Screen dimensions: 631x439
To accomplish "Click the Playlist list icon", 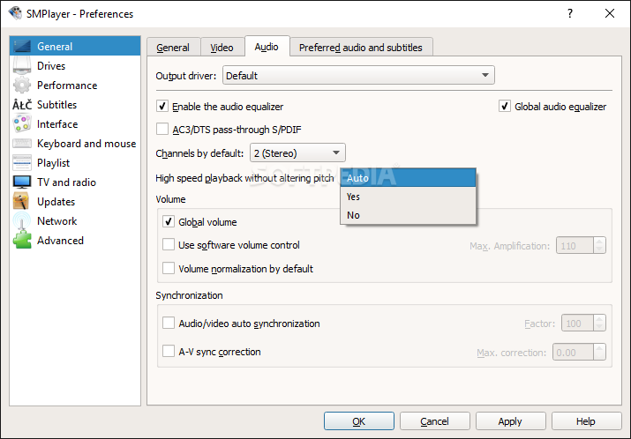I will click(22, 163).
